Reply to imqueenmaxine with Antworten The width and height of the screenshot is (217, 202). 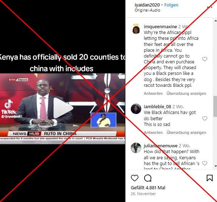point(153,93)
